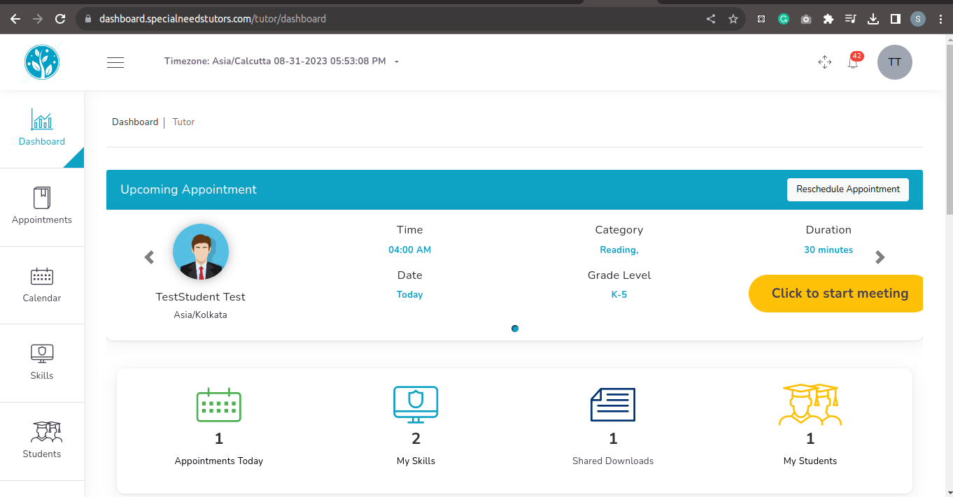Viewport: 953px width, 497px height.
Task: Toggle the hamburger sidebar menu
Action: pos(115,62)
